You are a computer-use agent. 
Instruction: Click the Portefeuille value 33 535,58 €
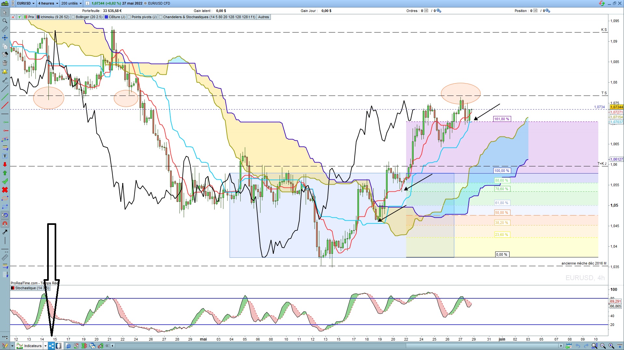click(x=113, y=11)
